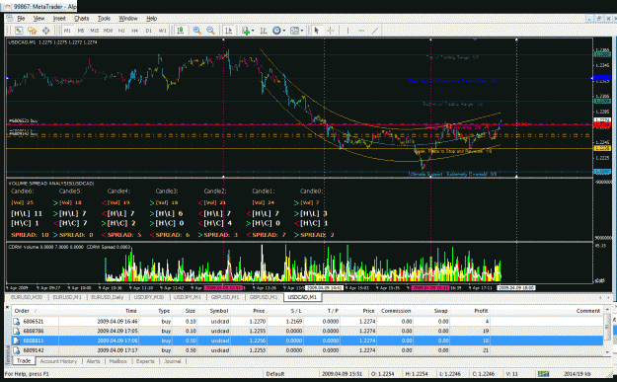This screenshot has width=617, height=382.
Task: Switch to H4 timeframe
Action: click(135, 31)
